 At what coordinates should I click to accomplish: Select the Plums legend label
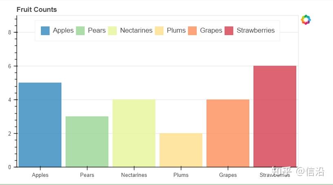click(176, 31)
